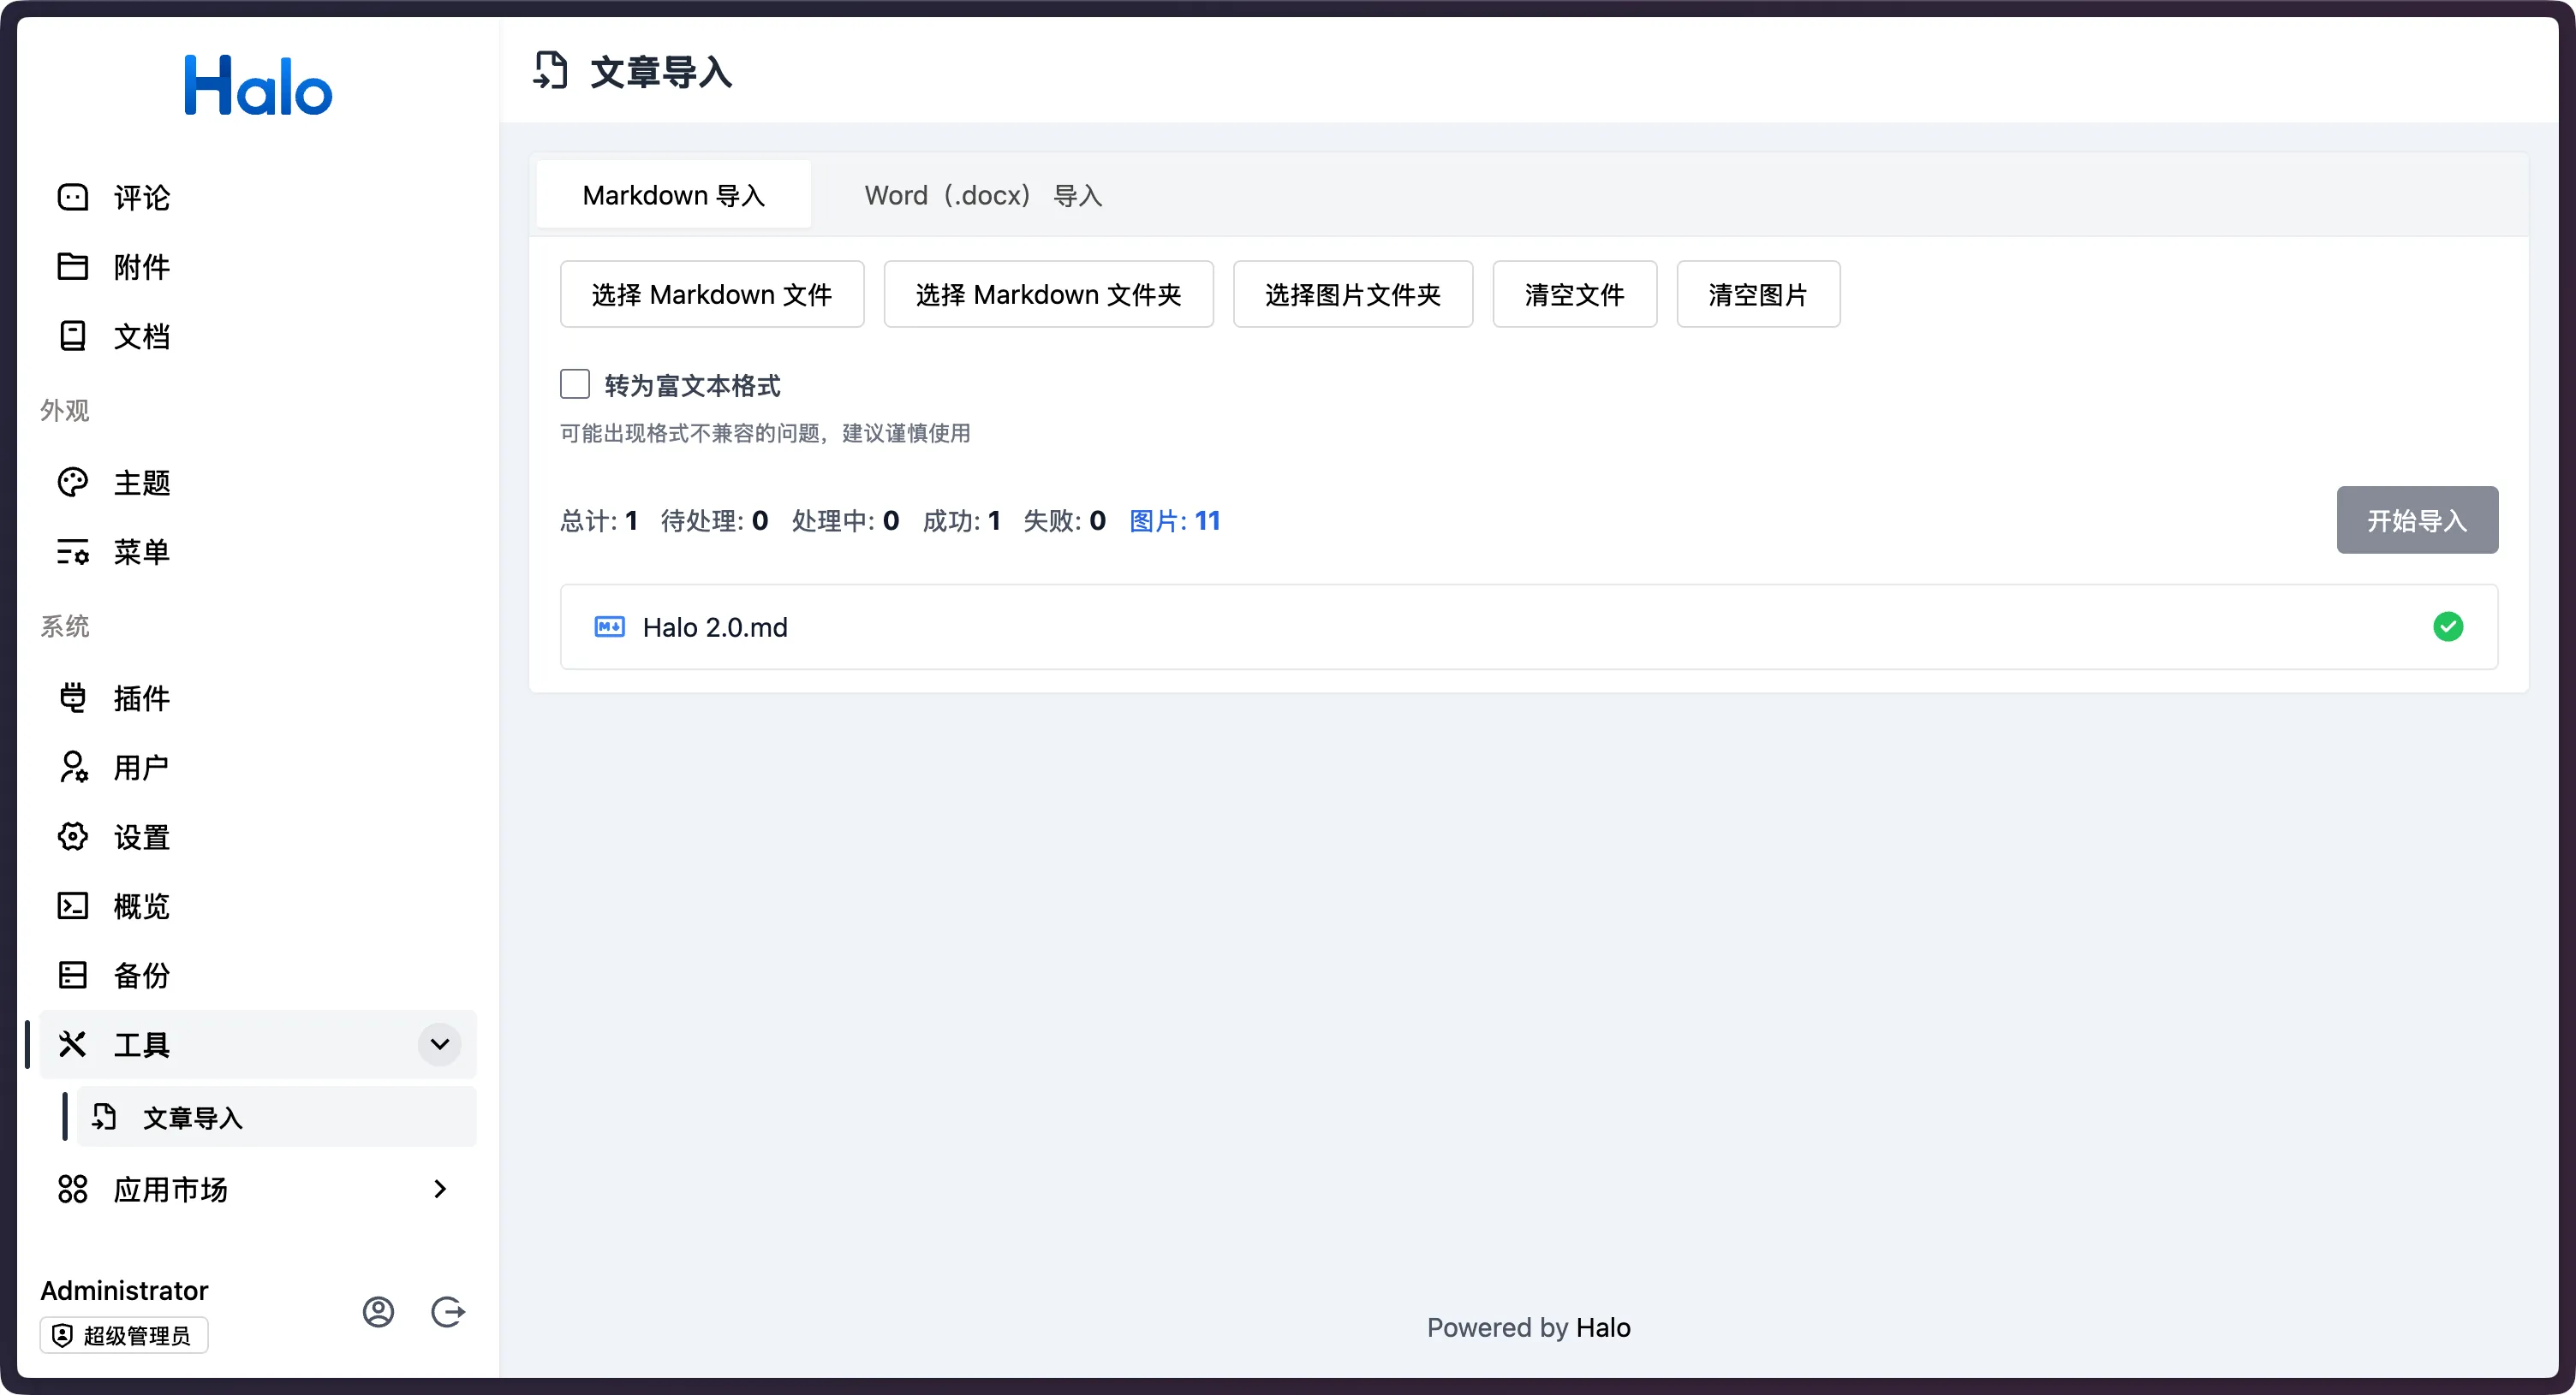
Task: Open the user profile icon
Action: tap(378, 1311)
